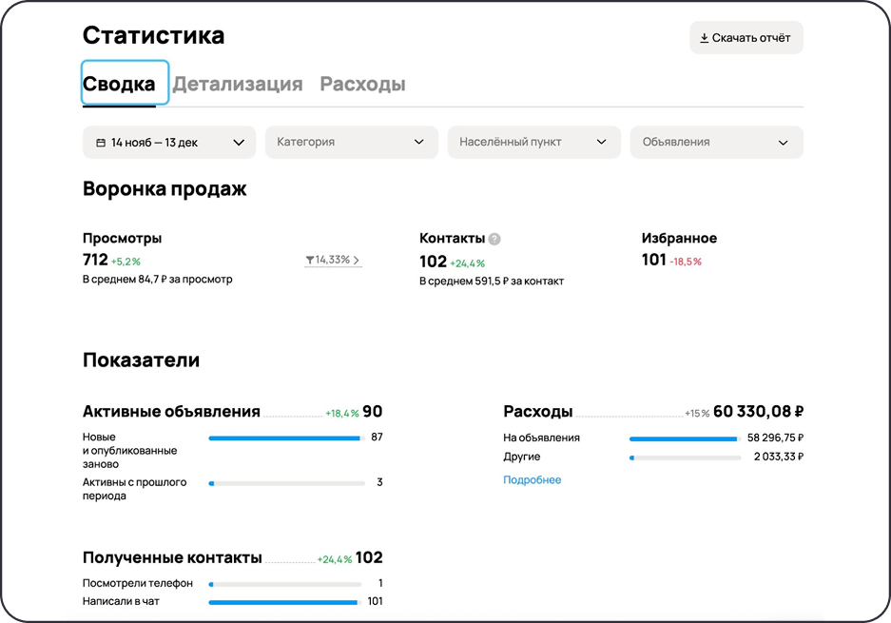Expand the Объявления filter
Viewport: 891px width, 623px height.
[x=715, y=142]
